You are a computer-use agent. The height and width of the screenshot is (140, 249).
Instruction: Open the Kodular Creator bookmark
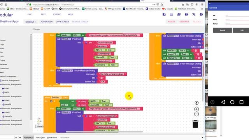(153, 9)
